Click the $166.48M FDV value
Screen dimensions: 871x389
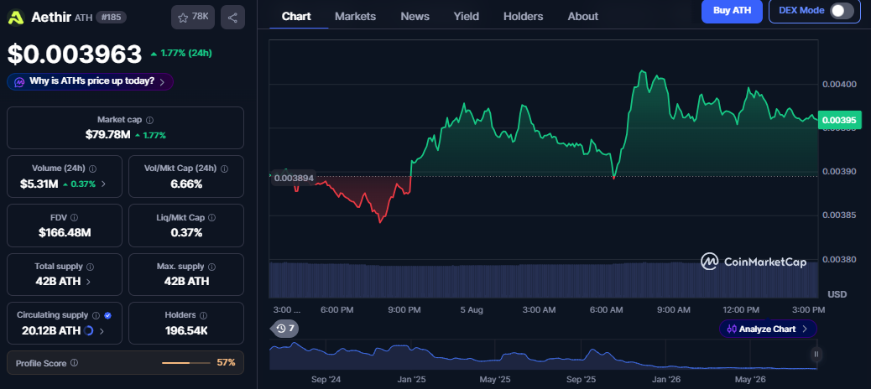[x=65, y=232]
